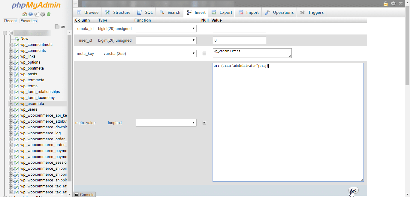This screenshot has height=197, width=410.
Task: Open the Function dropdown for user_id
Action: [x=166, y=40]
